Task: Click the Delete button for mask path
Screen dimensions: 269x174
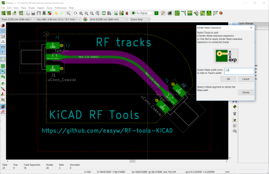Action: coord(246,92)
